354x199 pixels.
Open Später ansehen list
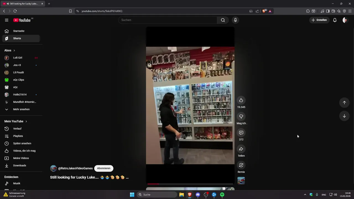click(21, 143)
